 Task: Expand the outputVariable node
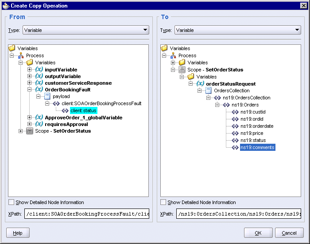(x=30, y=76)
